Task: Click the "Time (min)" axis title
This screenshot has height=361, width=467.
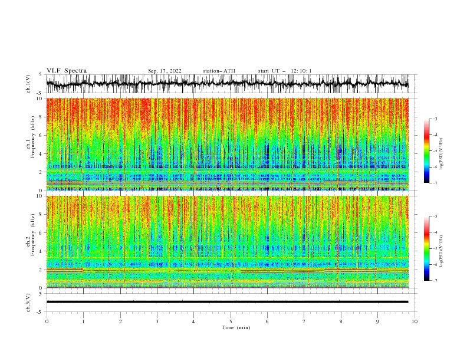Action: [236, 327]
